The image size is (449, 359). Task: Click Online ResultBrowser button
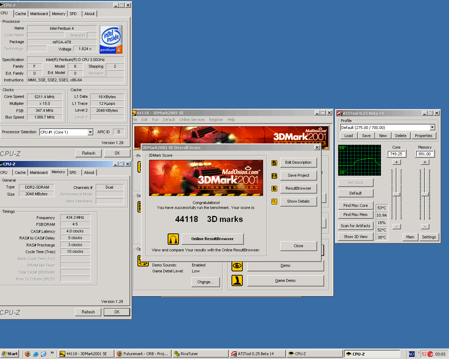coord(212,239)
